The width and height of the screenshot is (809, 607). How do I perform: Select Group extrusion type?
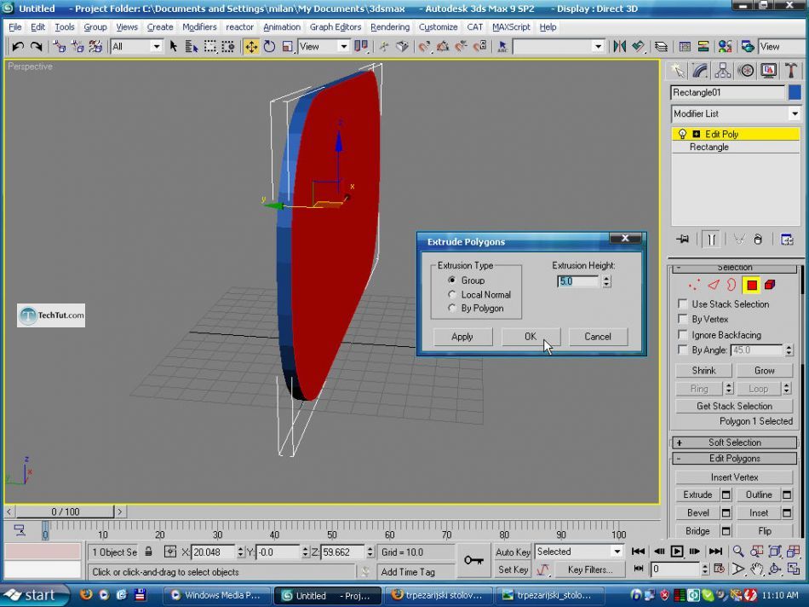coord(452,280)
